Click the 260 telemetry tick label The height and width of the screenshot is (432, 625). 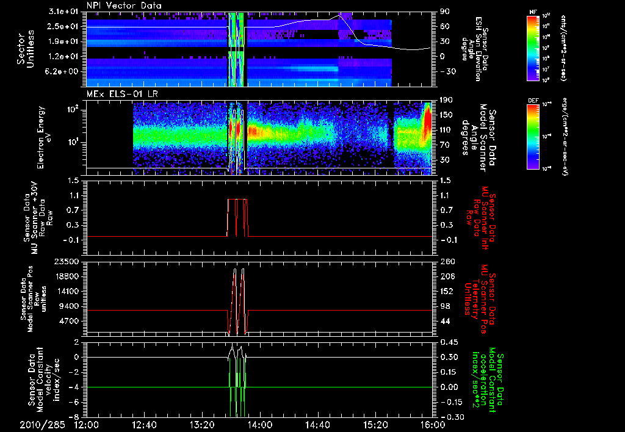point(446,261)
